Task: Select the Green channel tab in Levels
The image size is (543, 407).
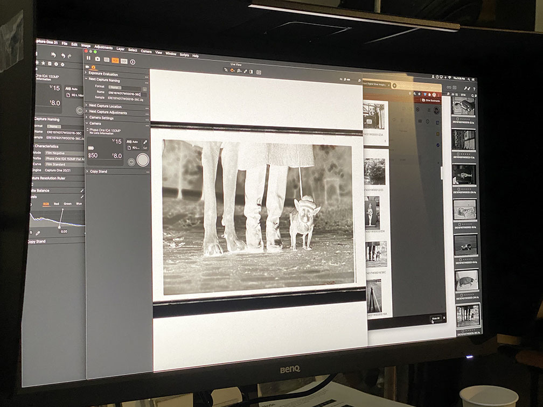Action: (x=67, y=203)
